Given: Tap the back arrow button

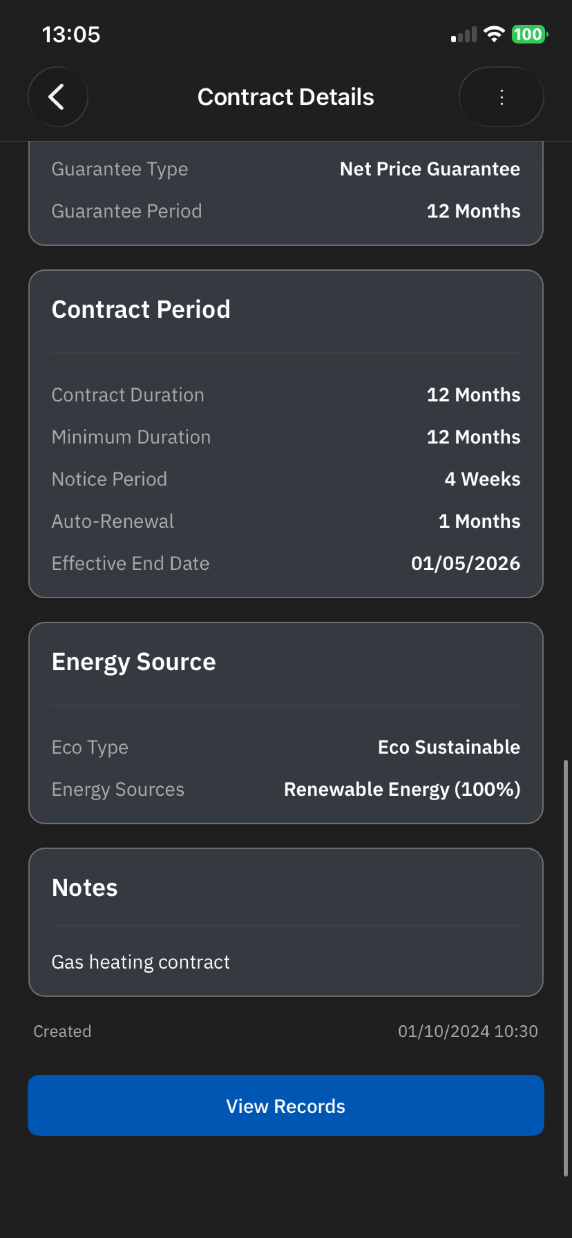Looking at the screenshot, I should (58, 97).
